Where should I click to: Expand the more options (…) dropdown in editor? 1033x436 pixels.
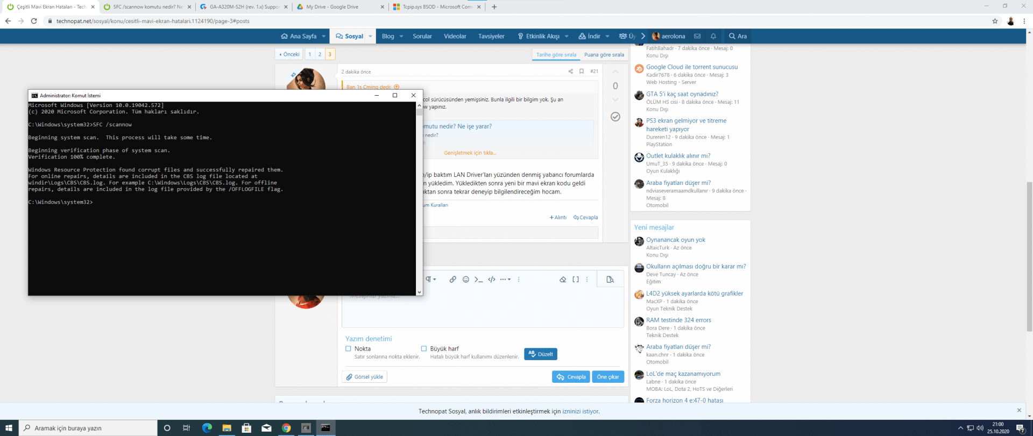(505, 280)
